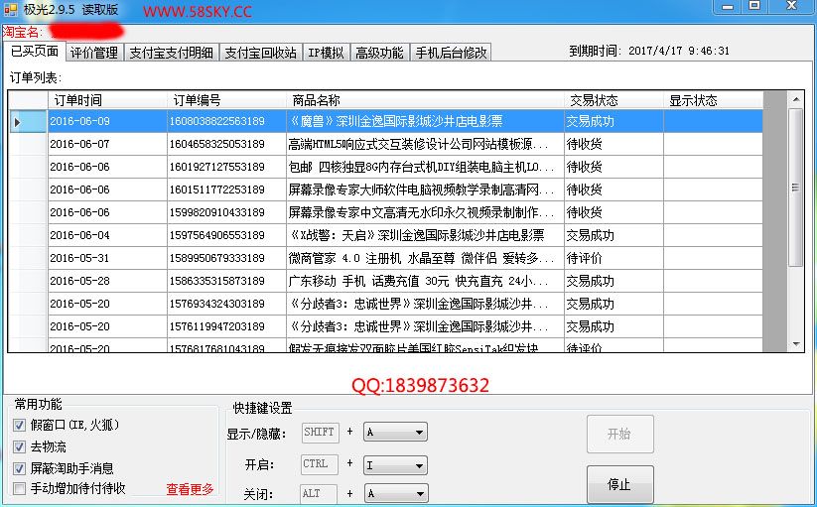Click 待评价 status of 微商管家 row
Screen dimensions: 817x507
(x=613, y=258)
